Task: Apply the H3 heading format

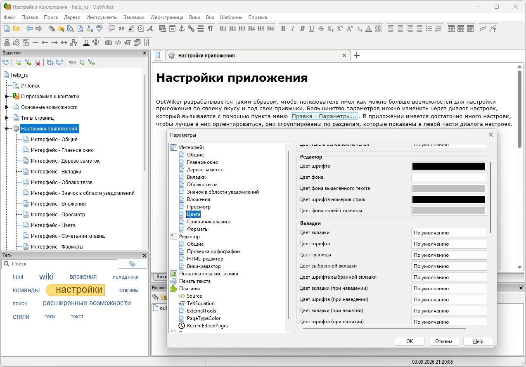Action: point(242,28)
